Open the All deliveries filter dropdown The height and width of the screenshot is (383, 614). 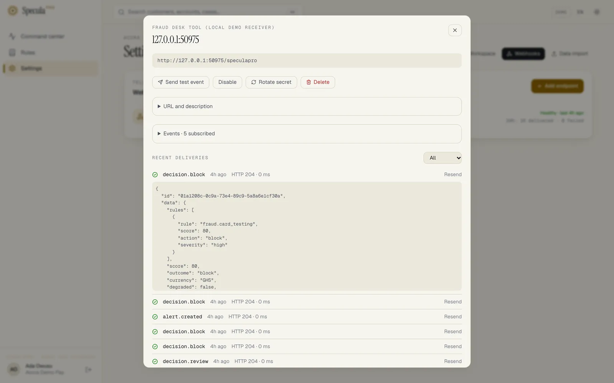tap(442, 158)
